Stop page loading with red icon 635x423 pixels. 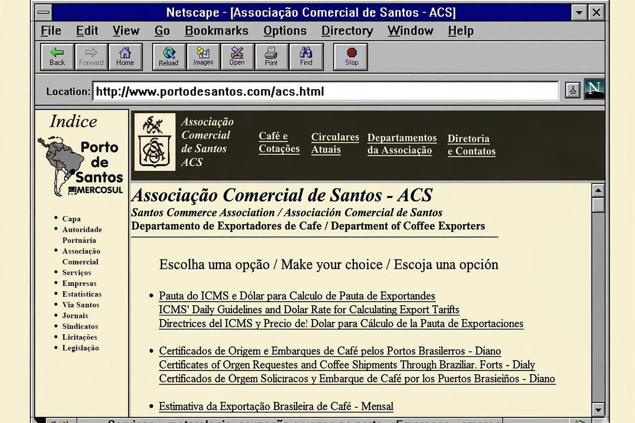[351, 57]
